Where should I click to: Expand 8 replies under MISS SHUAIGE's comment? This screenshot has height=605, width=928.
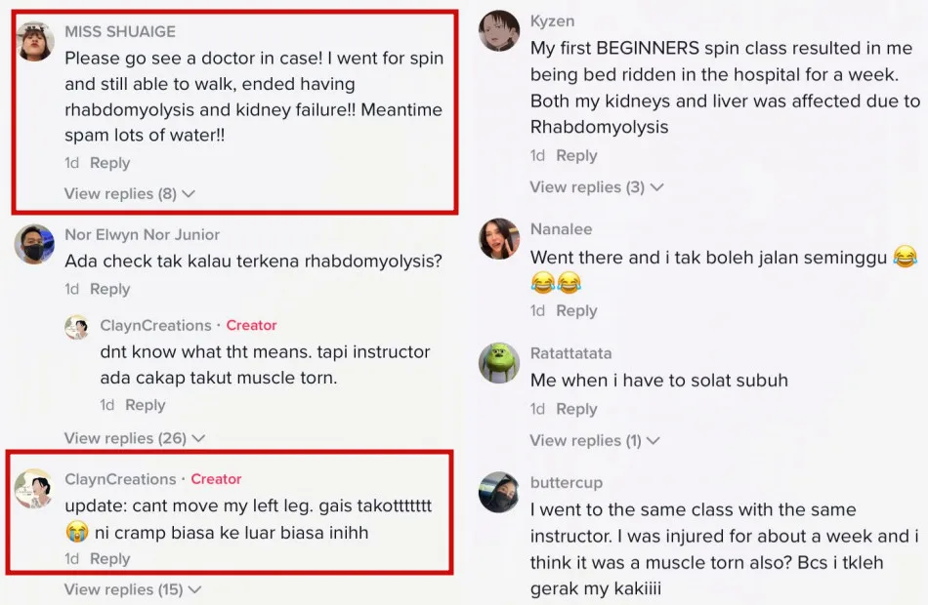pos(129,193)
